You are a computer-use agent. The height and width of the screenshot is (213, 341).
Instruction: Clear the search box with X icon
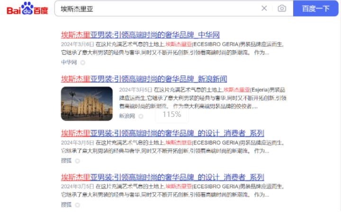click(264, 8)
